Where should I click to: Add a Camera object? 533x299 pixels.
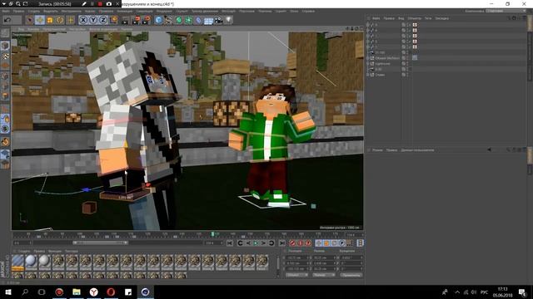(x=218, y=20)
